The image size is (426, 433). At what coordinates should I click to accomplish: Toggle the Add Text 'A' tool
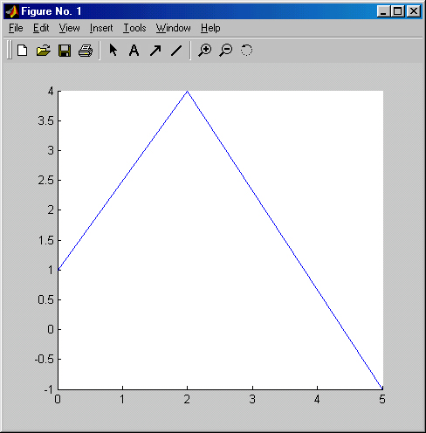click(x=134, y=51)
